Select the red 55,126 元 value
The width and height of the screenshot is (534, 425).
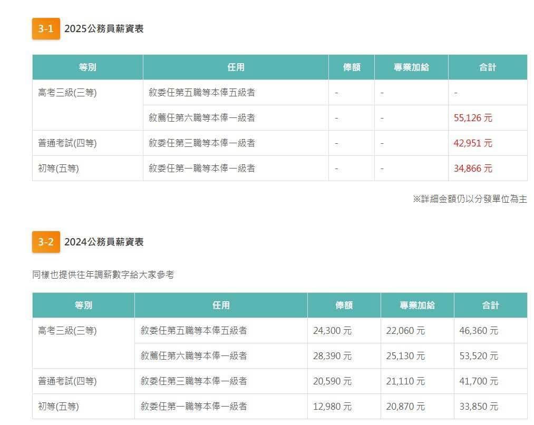[x=473, y=117]
